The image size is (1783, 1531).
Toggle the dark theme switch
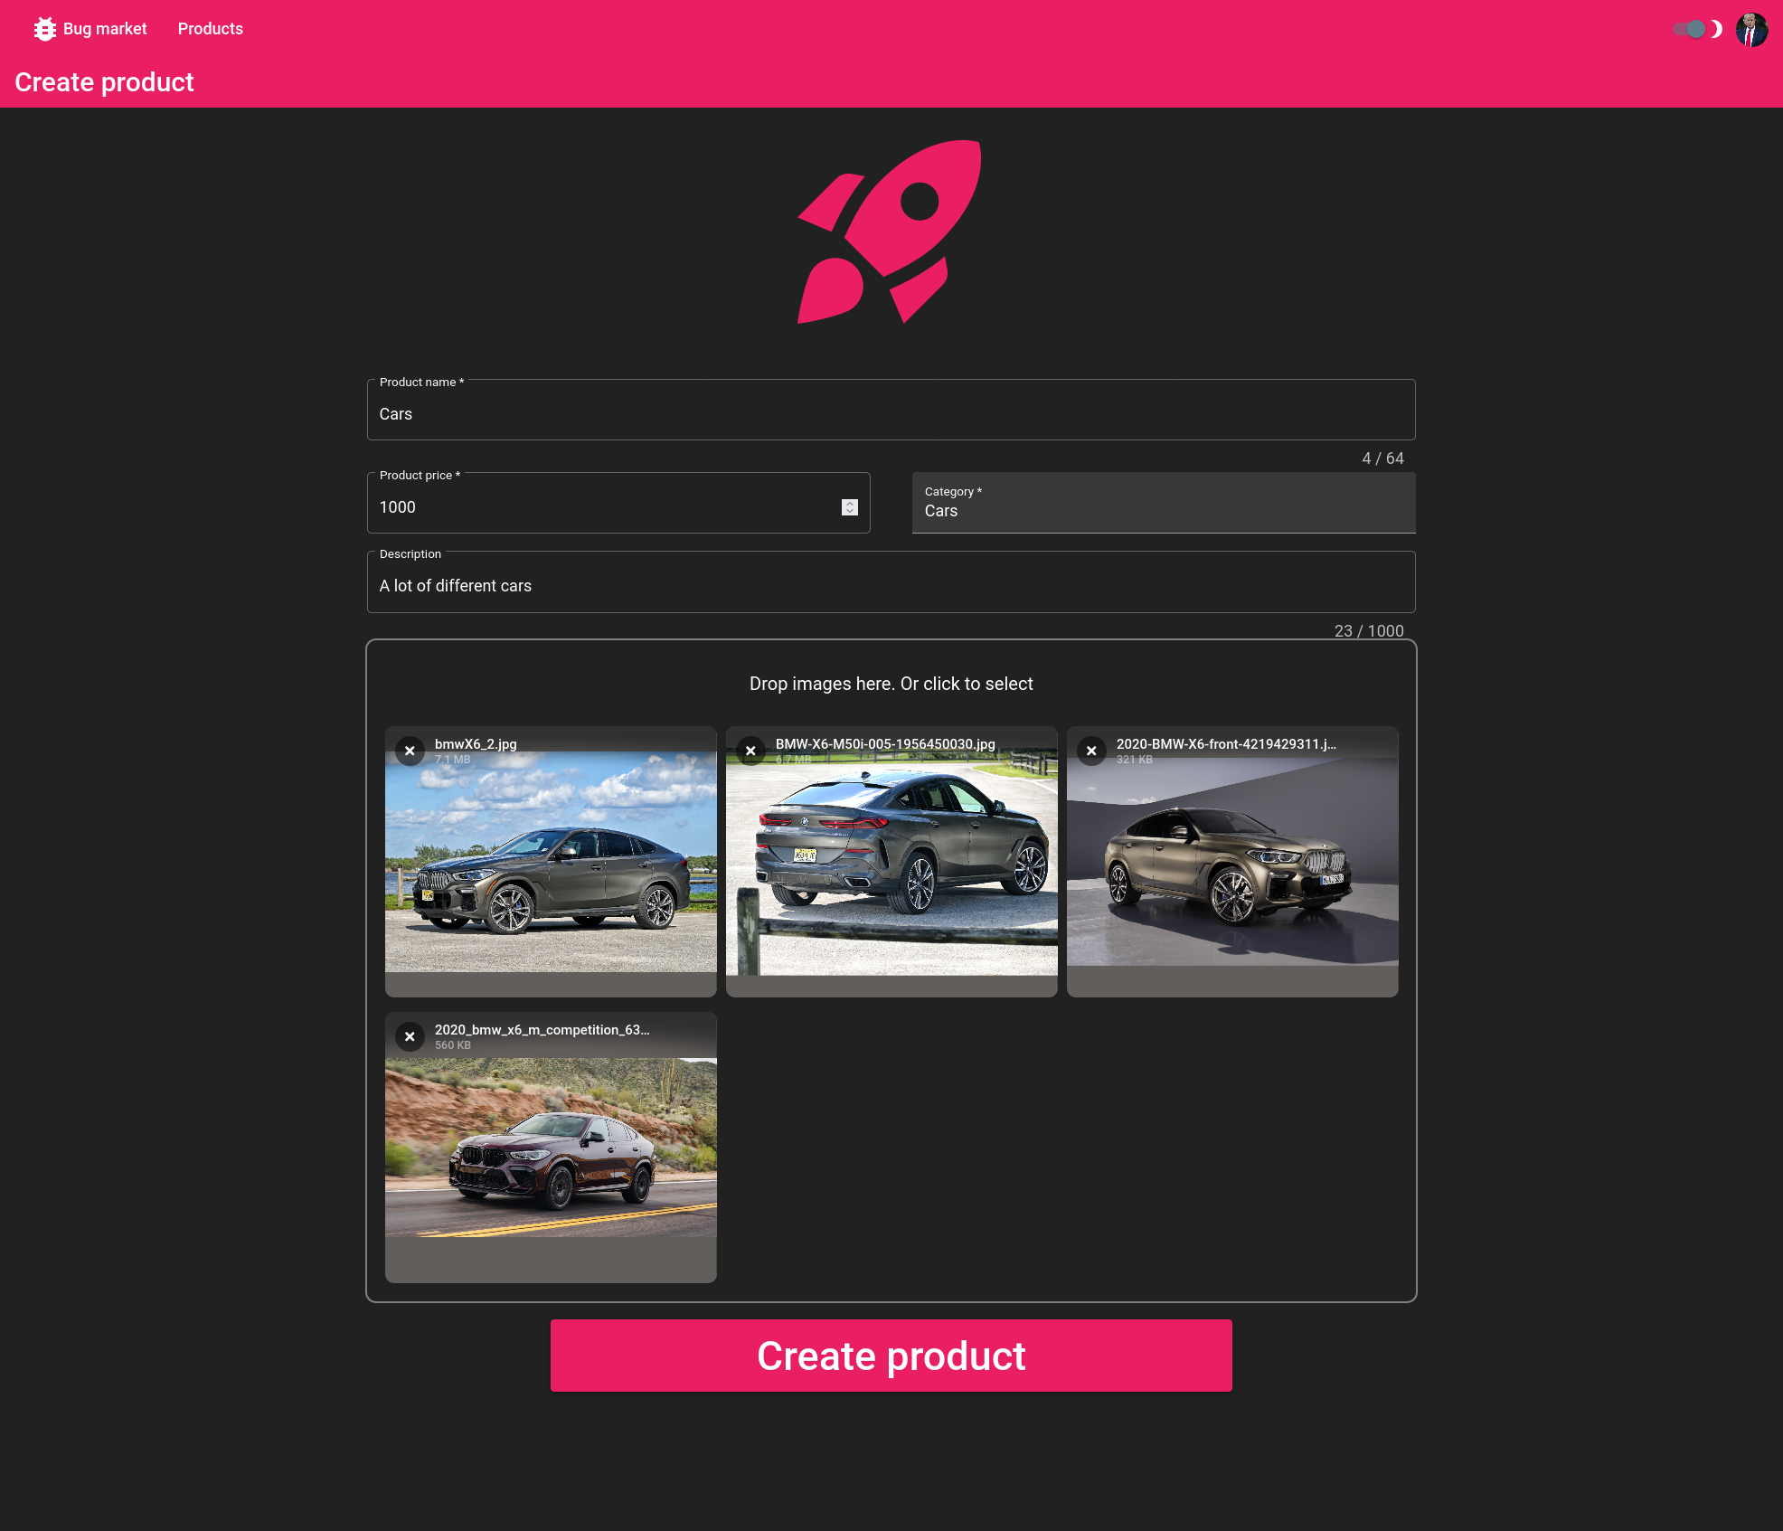1689,29
